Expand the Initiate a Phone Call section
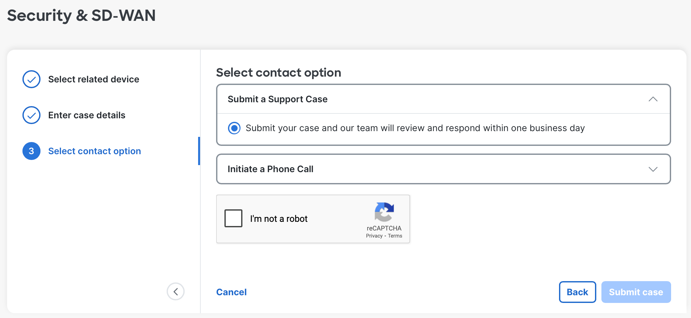691x318 pixels. tap(653, 169)
